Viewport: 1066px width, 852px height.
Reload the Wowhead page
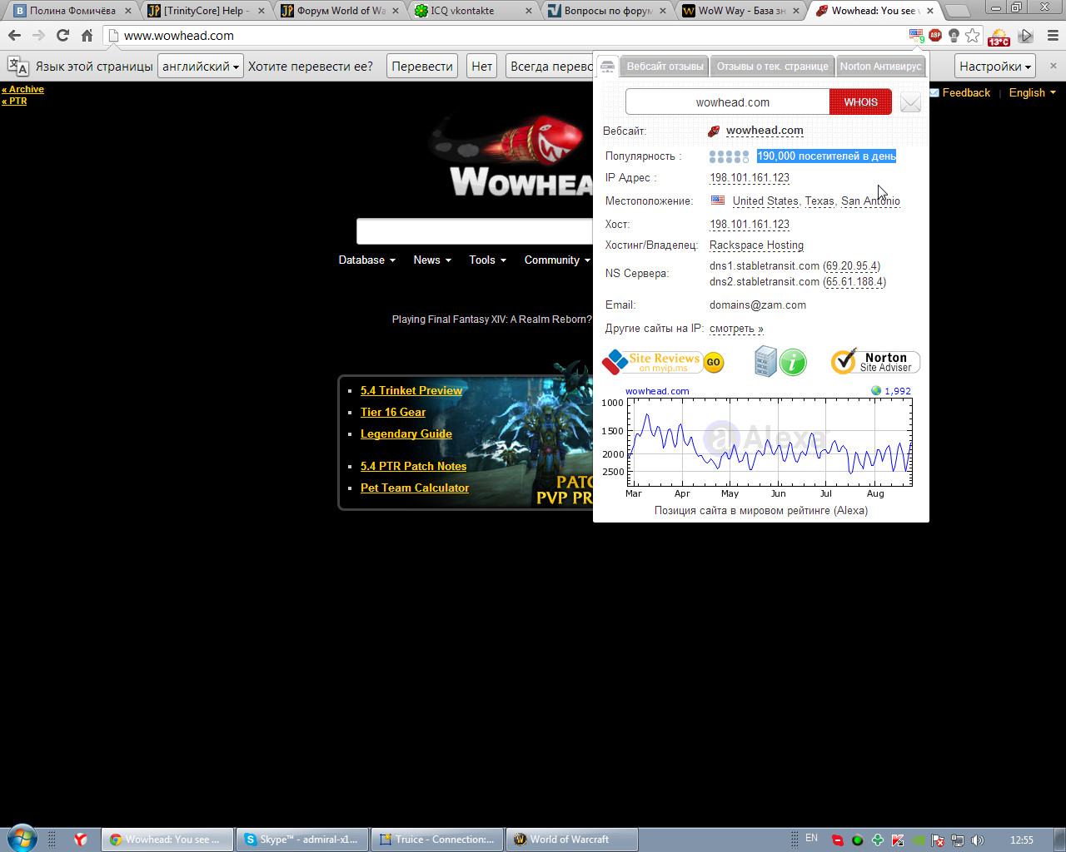click(x=62, y=36)
